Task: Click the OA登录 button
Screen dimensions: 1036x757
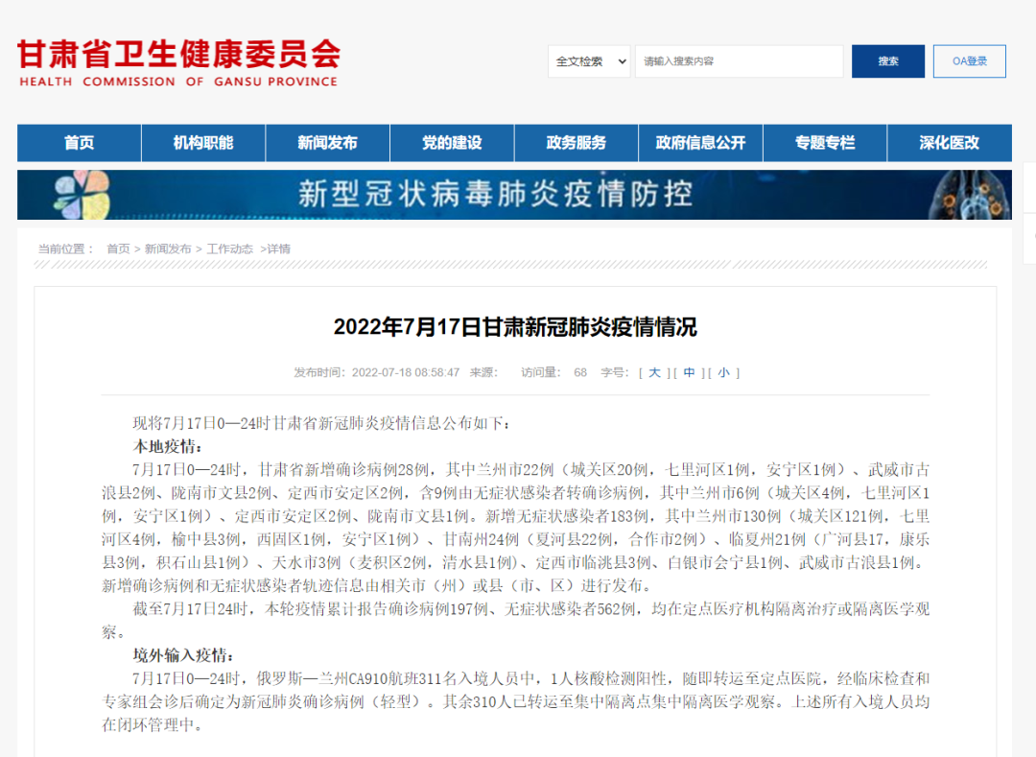Action: 969,61
